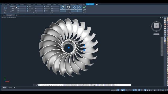
Task: Click the status bar customization hamburger icon
Action: pyautogui.click(x=167, y=90)
